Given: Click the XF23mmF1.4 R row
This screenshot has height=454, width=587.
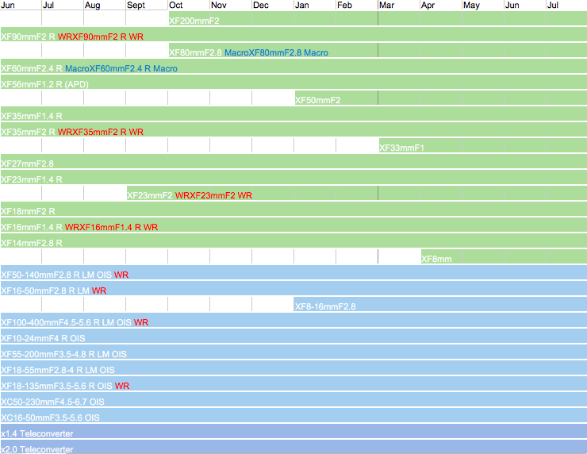Looking at the screenshot, I should pyautogui.click(x=293, y=177).
